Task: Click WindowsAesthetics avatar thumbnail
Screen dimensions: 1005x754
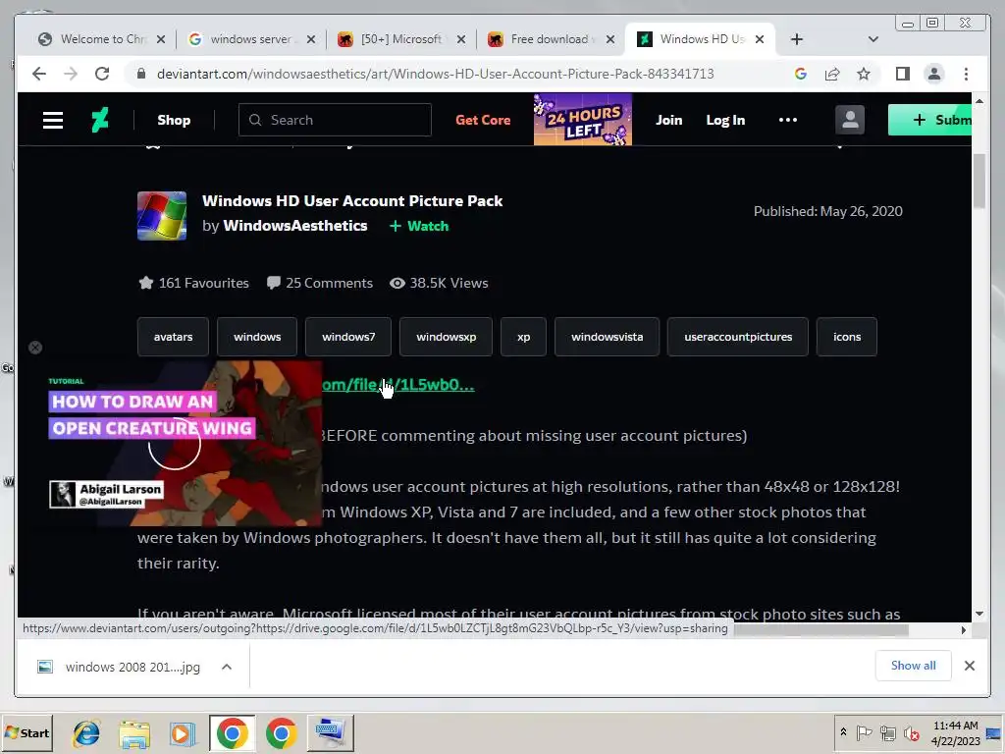Action: 162,215
